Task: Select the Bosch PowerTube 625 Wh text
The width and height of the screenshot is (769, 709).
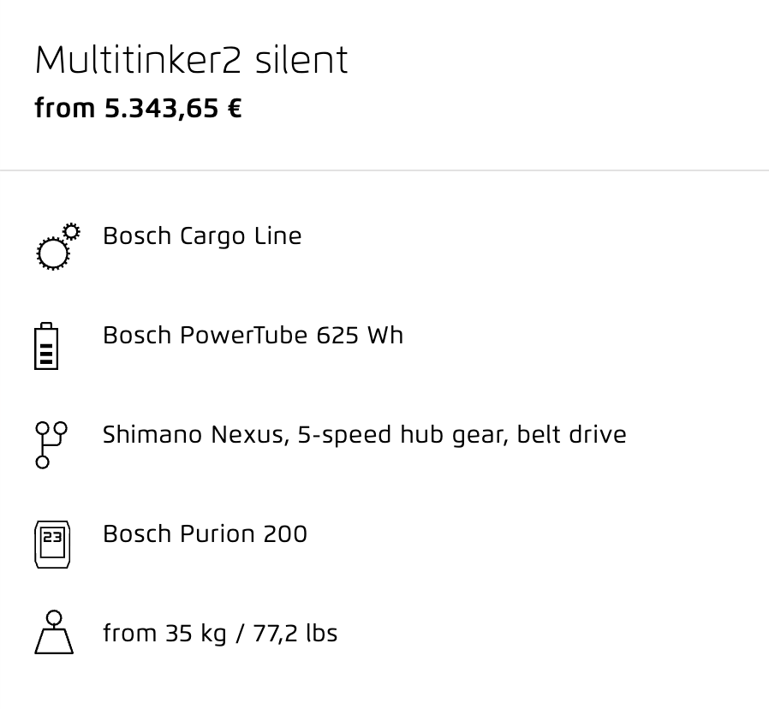Action: coord(253,336)
